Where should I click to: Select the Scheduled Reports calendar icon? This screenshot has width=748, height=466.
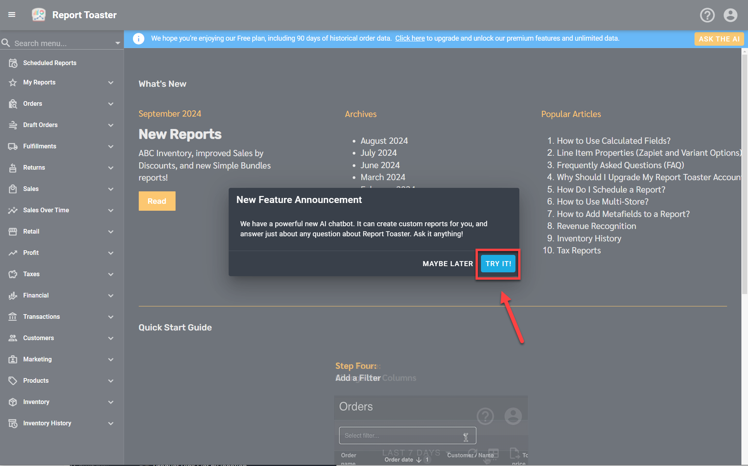[13, 62]
